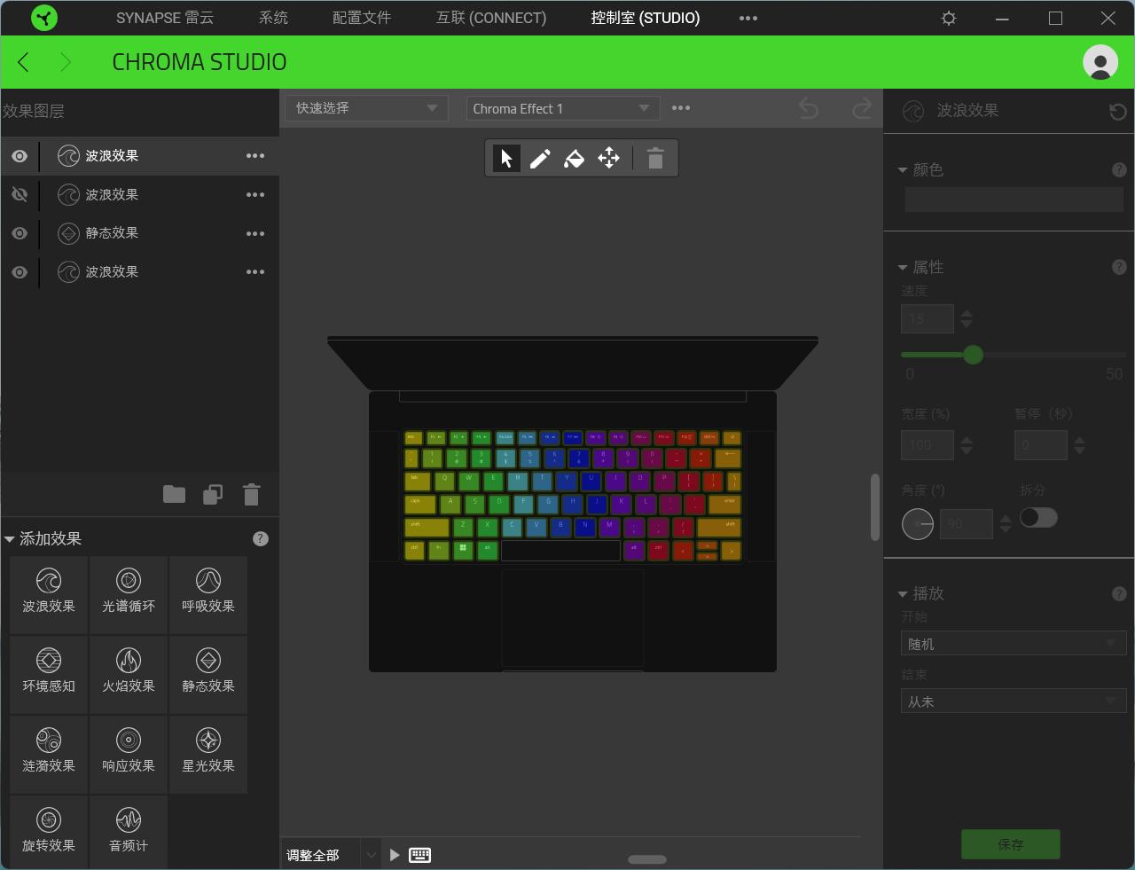Hide the 静态效果 layer
Screen dimensions: 1135x870
(20, 233)
